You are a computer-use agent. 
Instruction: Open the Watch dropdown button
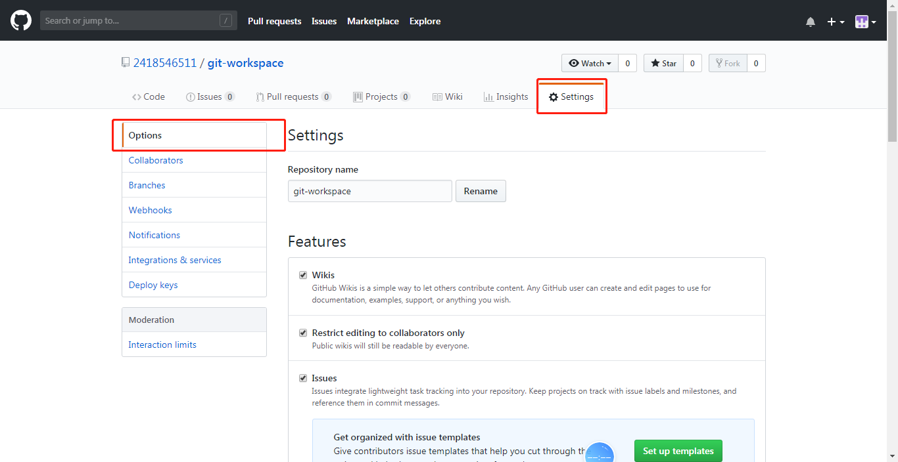tap(590, 63)
